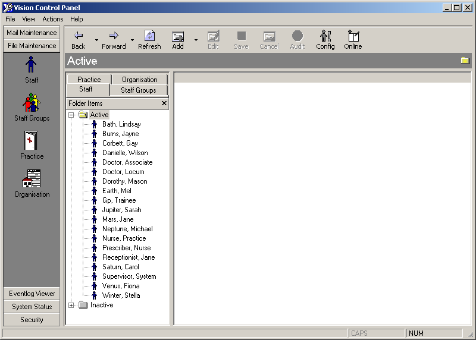Select Earth, Mel in staff list

click(x=117, y=191)
